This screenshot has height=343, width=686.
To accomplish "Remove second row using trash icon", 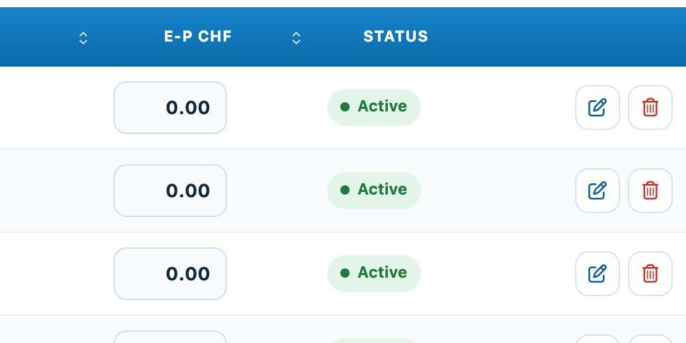I will (650, 191).
